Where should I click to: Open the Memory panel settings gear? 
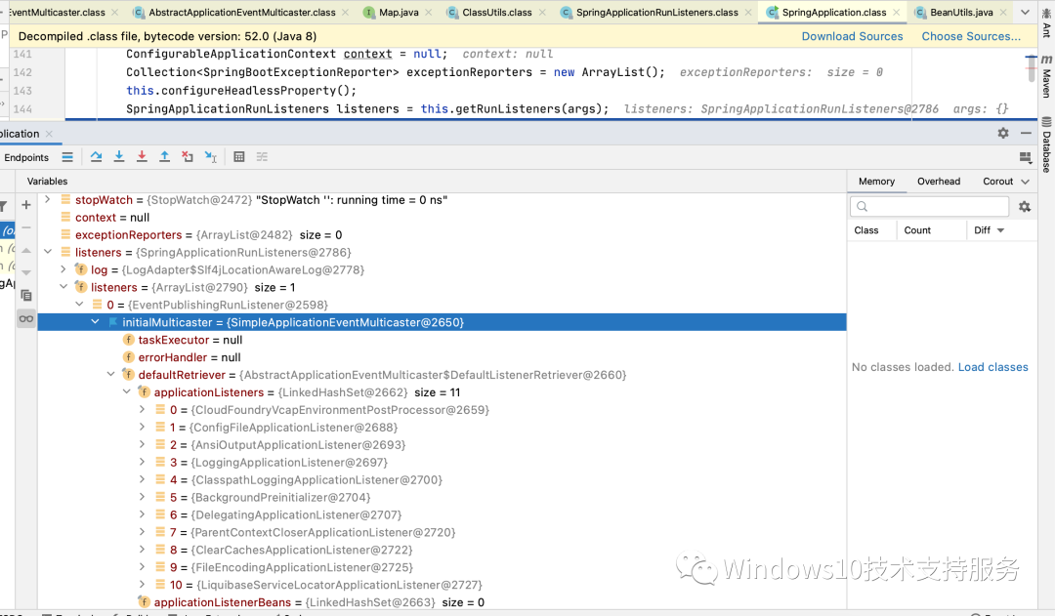pyautogui.click(x=1025, y=207)
